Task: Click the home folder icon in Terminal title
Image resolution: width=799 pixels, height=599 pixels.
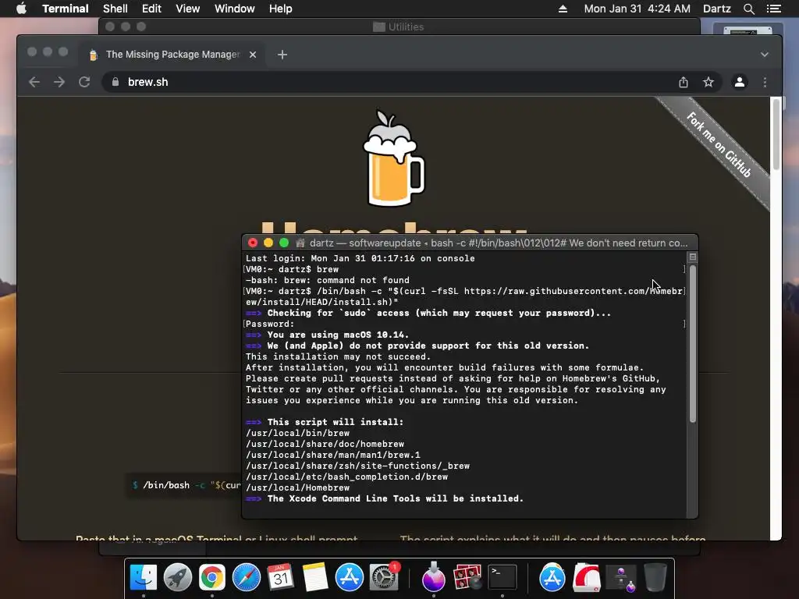Action: [300, 243]
